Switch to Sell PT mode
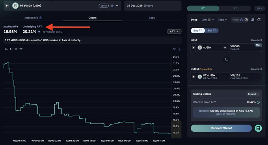This screenshot has width=268, height=145. [x=212, y=31]
